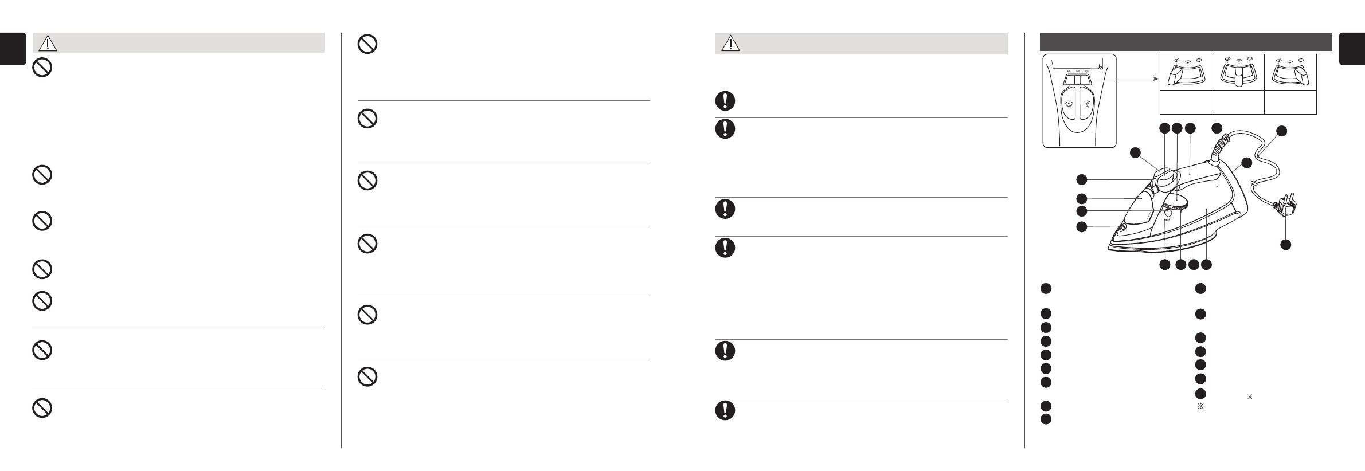Click the callout dot below the power plug
Image resolution: width=1365 pixels, height=471 pixels.
pos(1286,245)
